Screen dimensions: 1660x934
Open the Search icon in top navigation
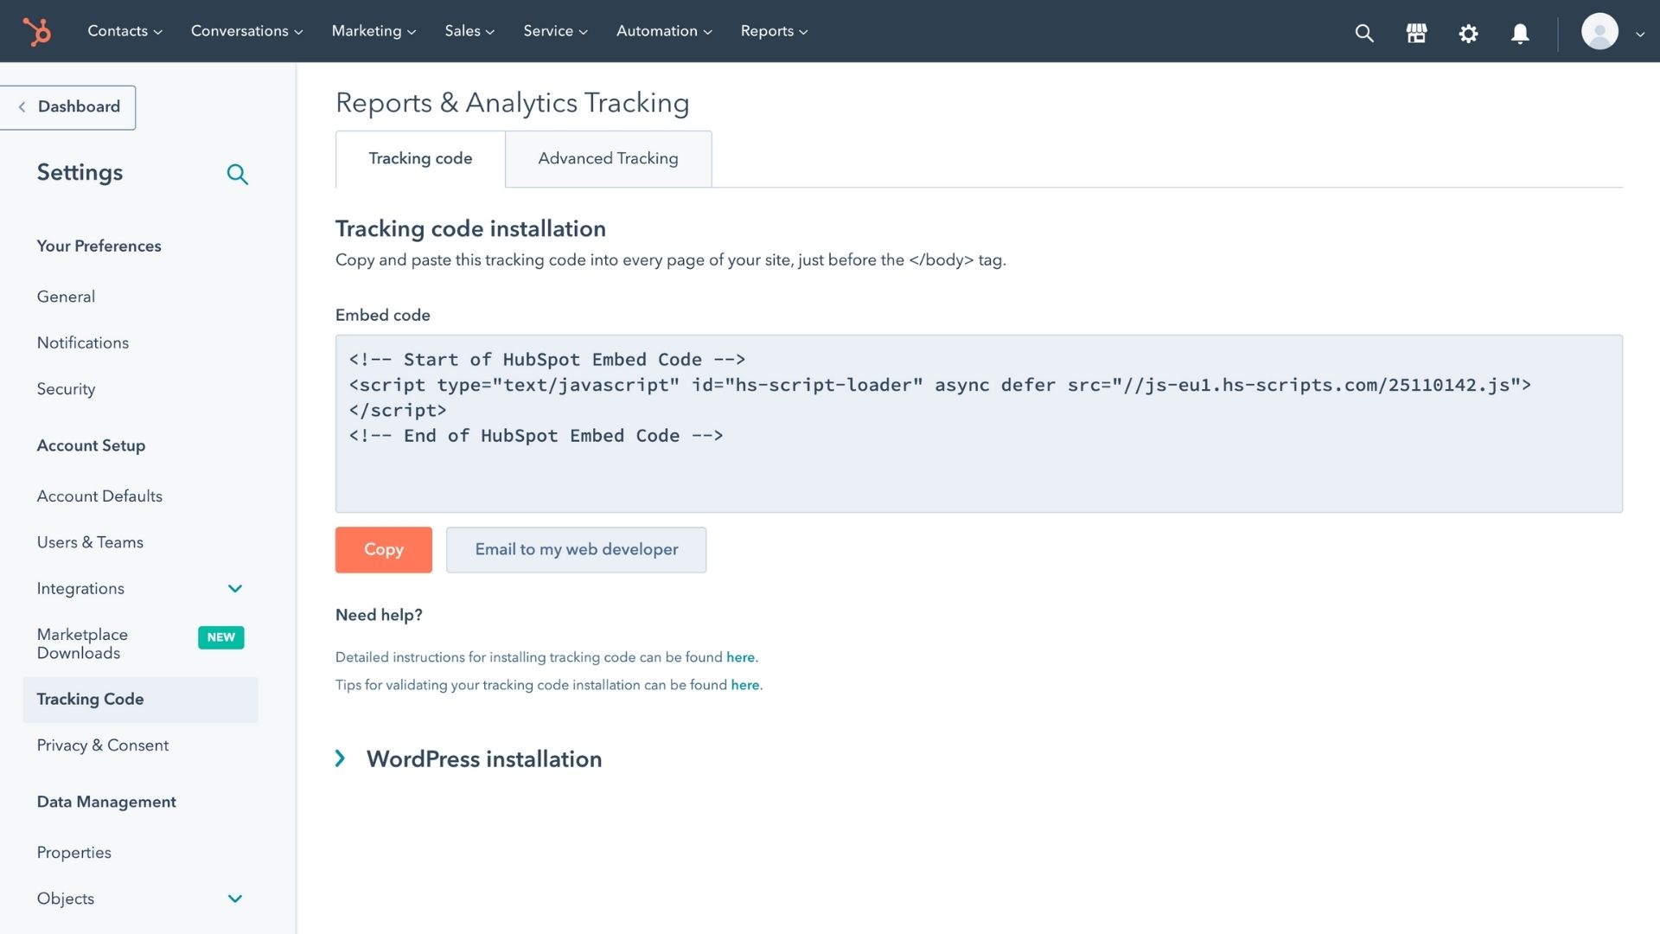pyautogui.click(x=1364, y=32)
